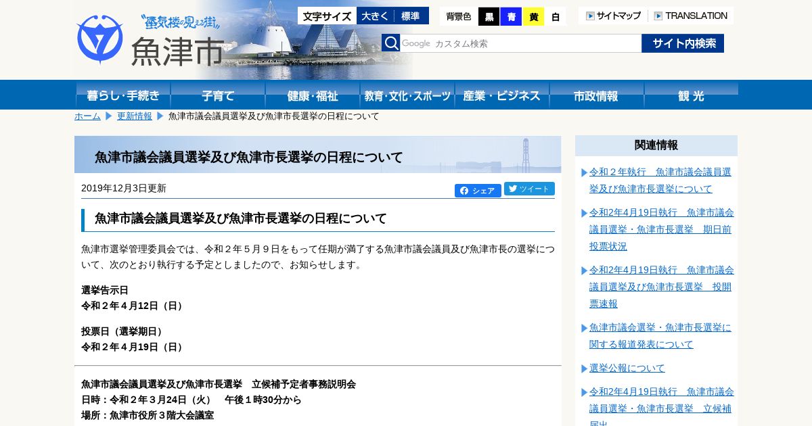This screenshot has height=426, width=812.
Task: Click the 日時:令和2年3月24日 briefing time text
Action: [191, 400]
